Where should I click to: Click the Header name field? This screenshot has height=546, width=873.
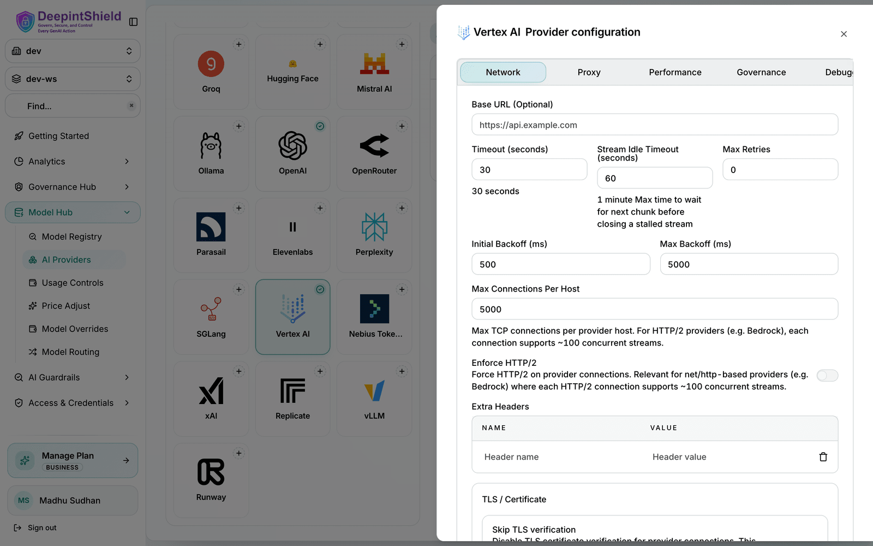(x=560, y=457)
